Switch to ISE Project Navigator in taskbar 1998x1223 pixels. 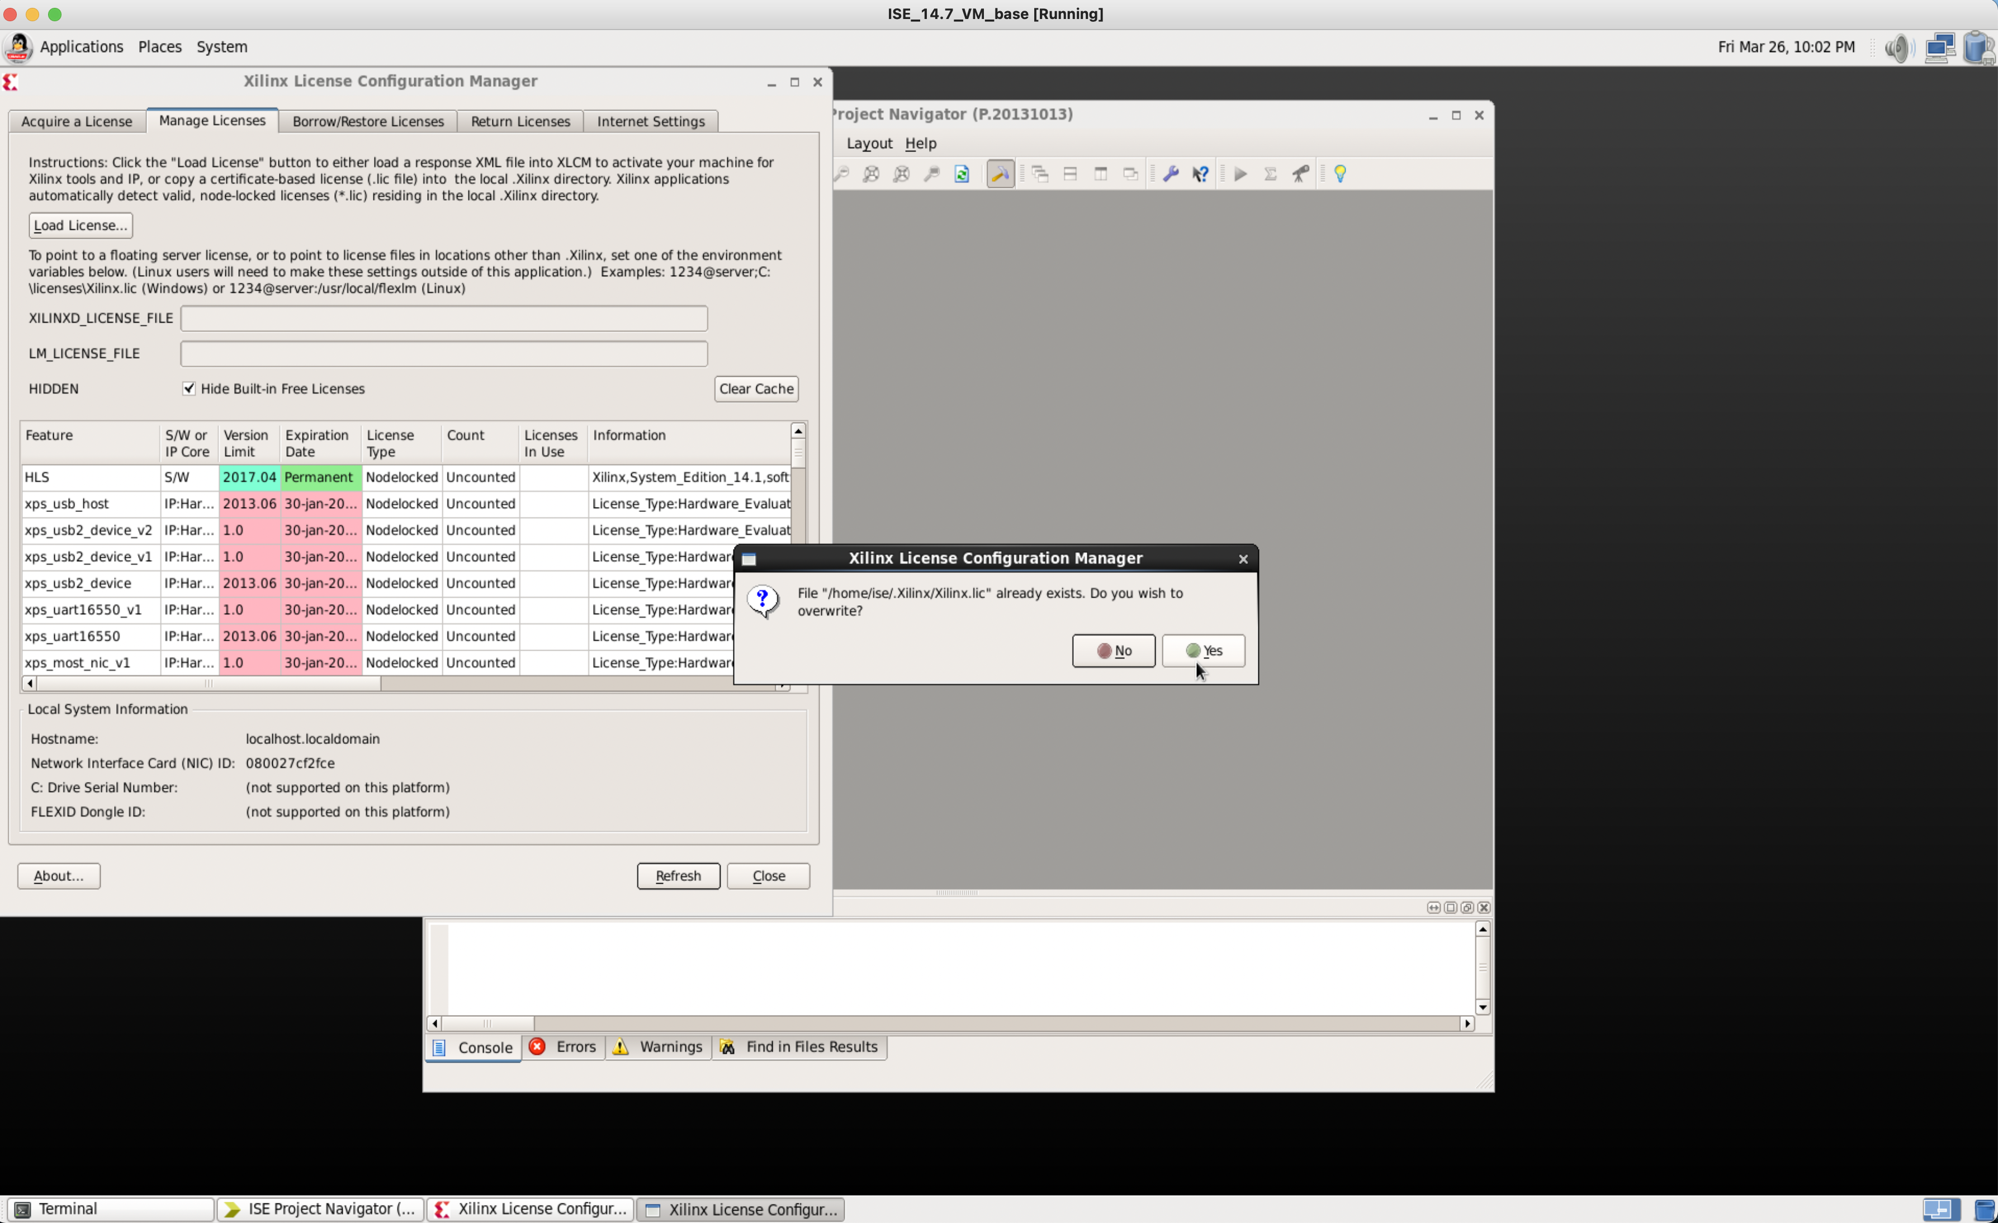click(x=320, y=1209)
